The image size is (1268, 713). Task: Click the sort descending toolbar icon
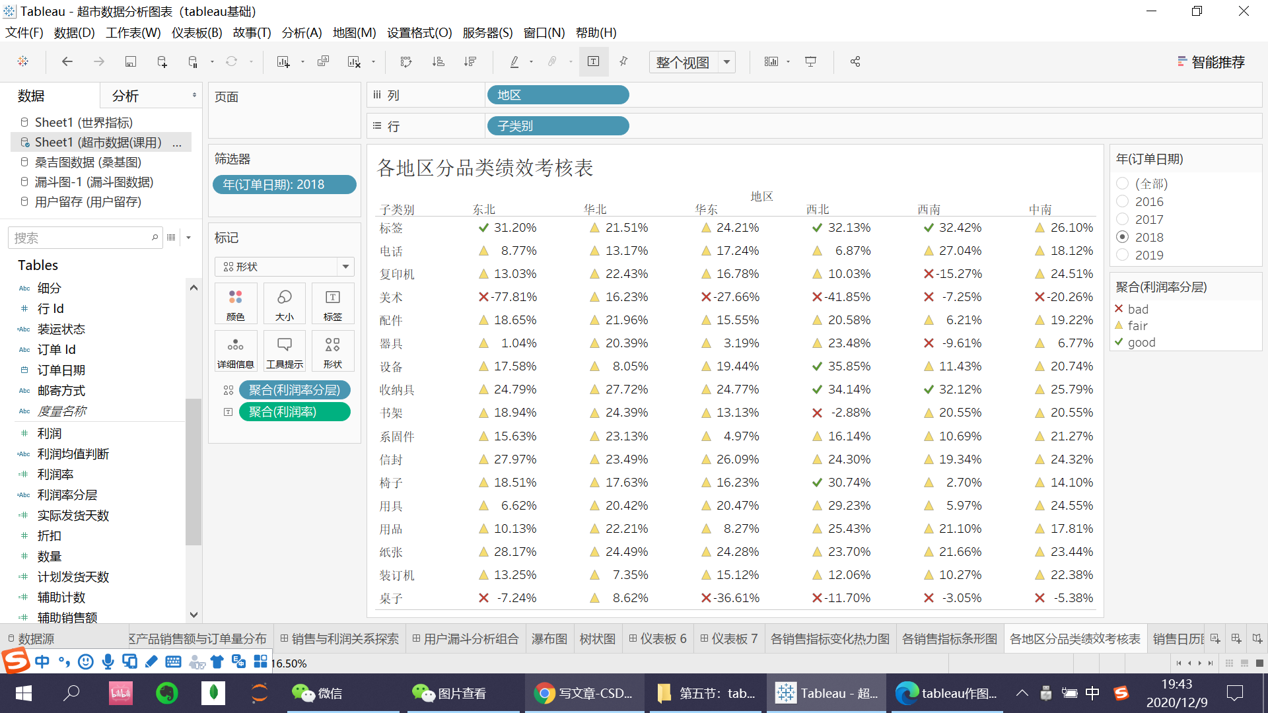(x=470, y=61)
